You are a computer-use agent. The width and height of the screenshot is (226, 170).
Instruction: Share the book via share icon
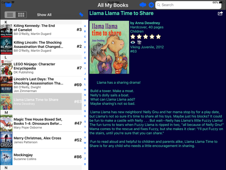coord(220,14)
